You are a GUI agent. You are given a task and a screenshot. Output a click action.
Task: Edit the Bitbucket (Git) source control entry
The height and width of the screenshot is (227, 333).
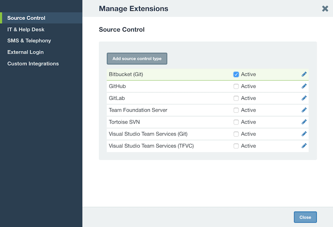304,74
